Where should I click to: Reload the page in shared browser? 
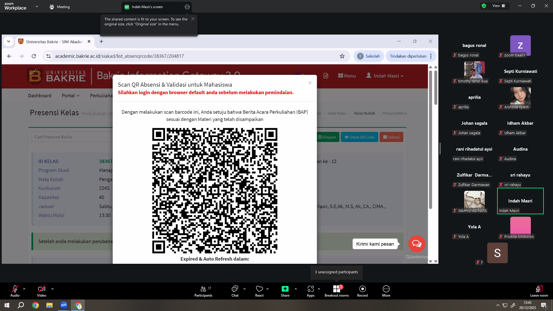point(34,56)
